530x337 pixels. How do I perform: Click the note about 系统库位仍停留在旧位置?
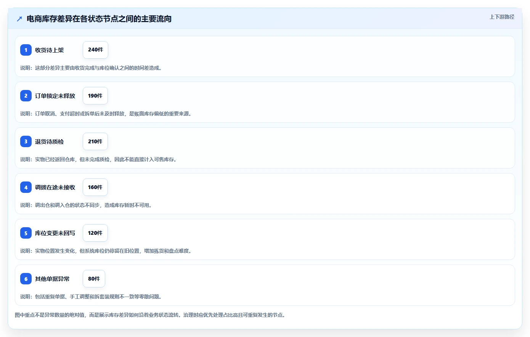(107, 251)
